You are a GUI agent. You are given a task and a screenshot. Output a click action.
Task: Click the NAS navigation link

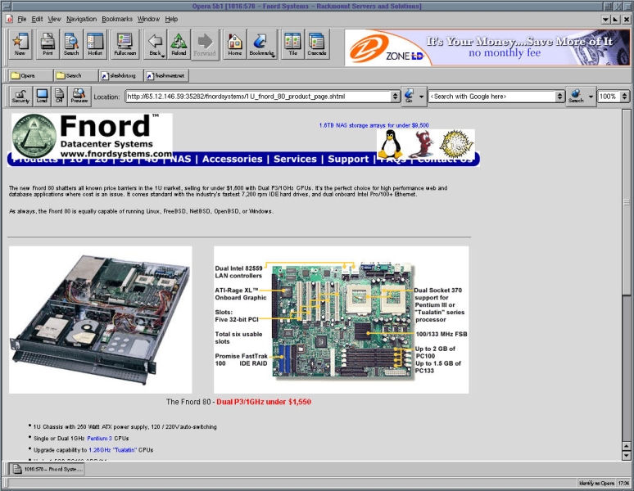pos(180,159)
